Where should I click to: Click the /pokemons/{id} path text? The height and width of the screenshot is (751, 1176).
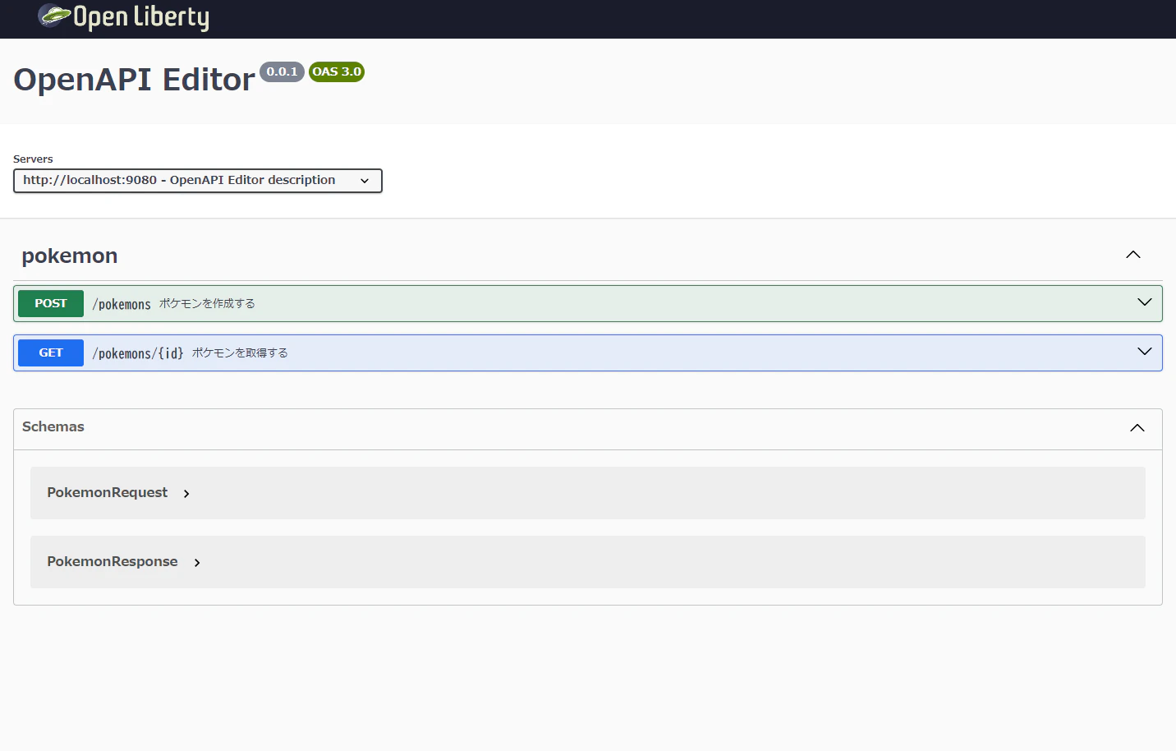[x=138, y=353]
